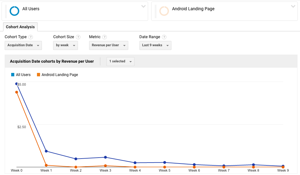The image size is (300, 175).
Task: Click the blue All Users Week 3 data point
Action: (x=105, y=157)
